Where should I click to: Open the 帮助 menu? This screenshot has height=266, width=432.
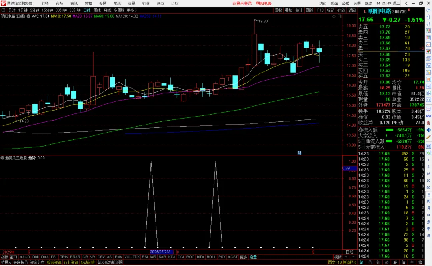(368, 3)
